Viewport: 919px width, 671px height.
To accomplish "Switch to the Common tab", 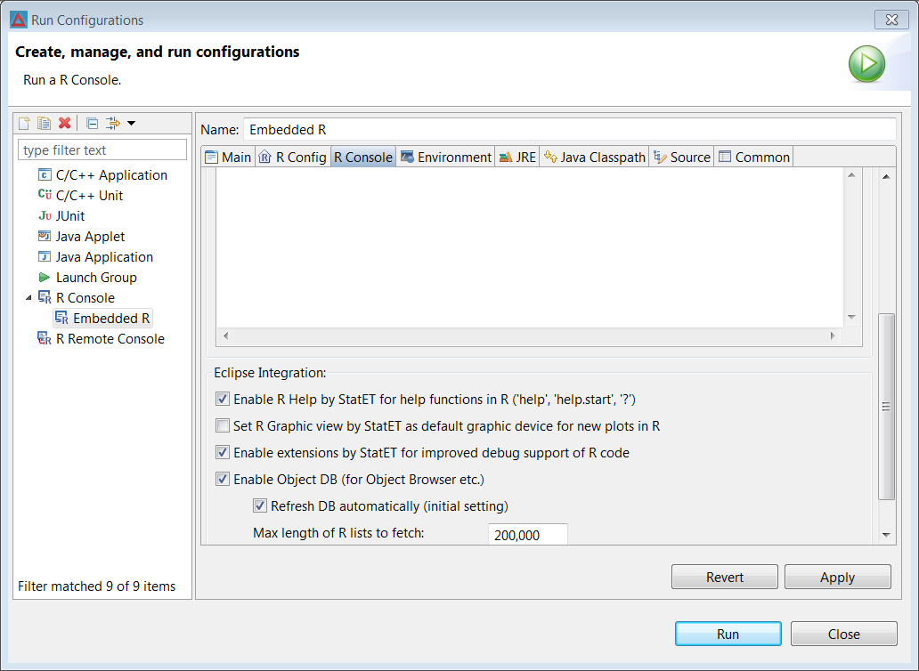I will pyautogui.click(x=754, y=157).
